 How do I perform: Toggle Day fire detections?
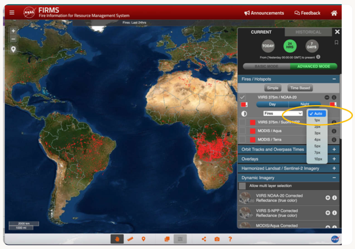click(x=272, y=104)
